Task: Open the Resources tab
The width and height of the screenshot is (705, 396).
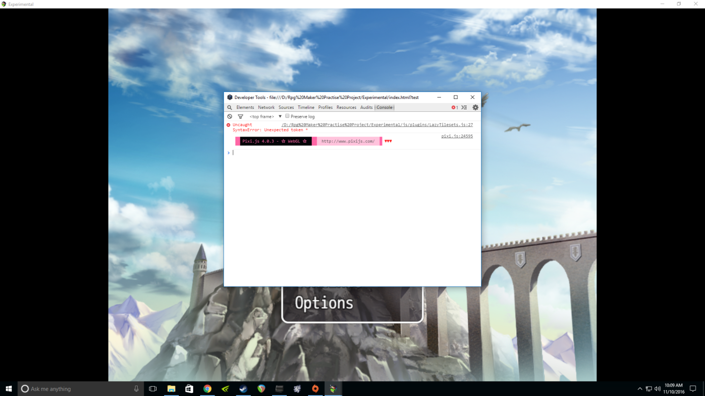Action: click(346, 107)
